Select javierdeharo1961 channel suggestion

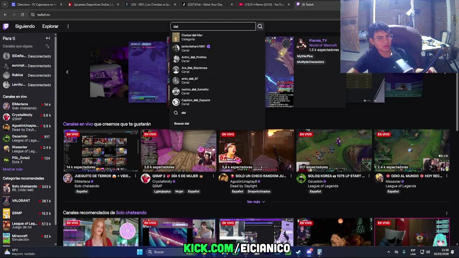tap(218, 48)
